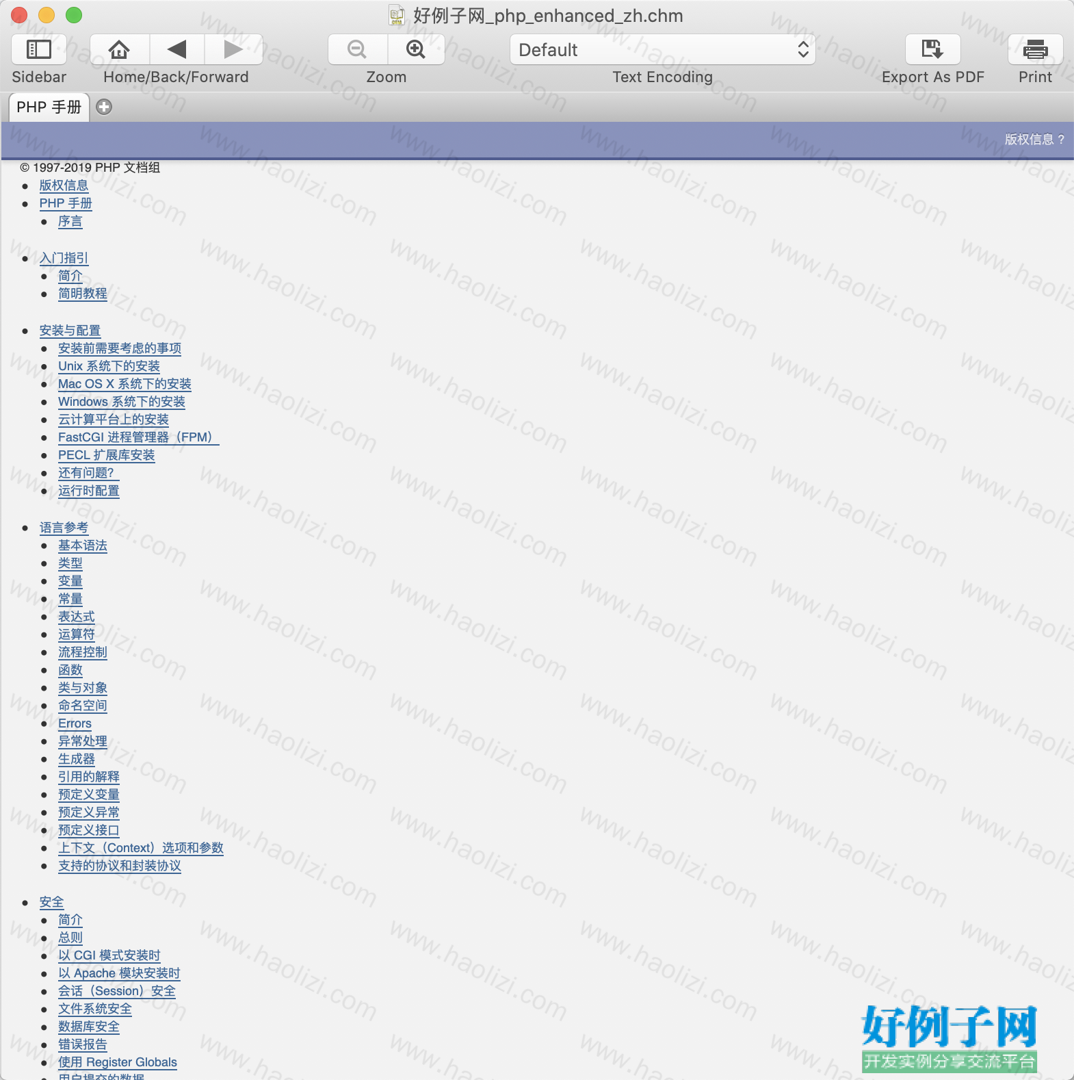This screenshot has width=1074, height=1080.
Task: Open FastCGI 进程管理器（FPM）
Action: pyautogui.click(x=138, y=437)
